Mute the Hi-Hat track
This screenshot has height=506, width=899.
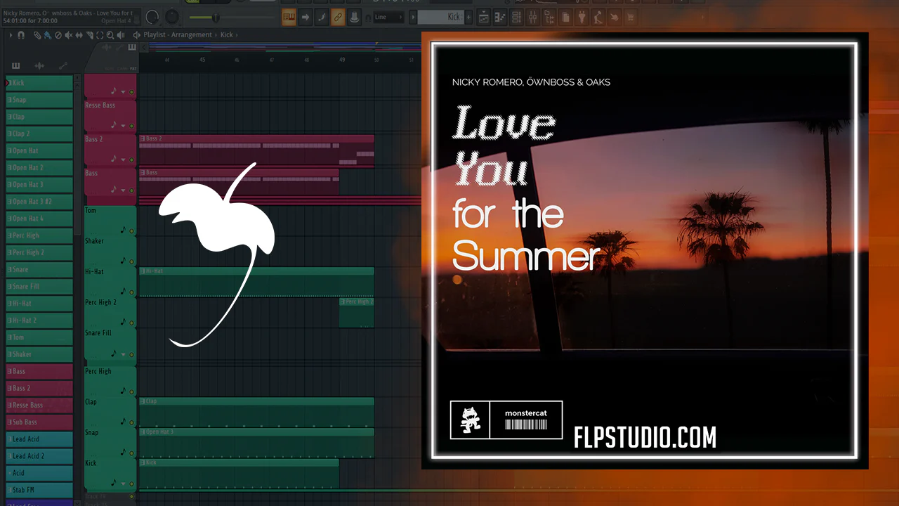[x=131, y=292]
